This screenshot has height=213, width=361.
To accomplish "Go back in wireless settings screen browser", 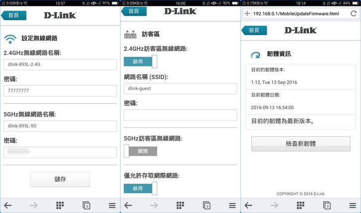I will (8, 205).
